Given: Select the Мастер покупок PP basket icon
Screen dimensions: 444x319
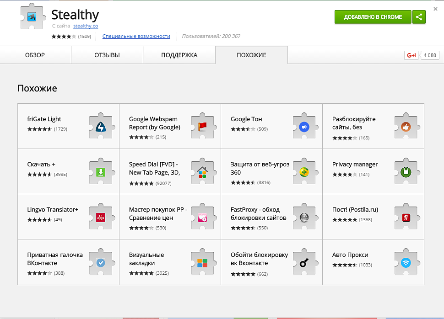Looking at the screenshot, I should pos(203,217).
